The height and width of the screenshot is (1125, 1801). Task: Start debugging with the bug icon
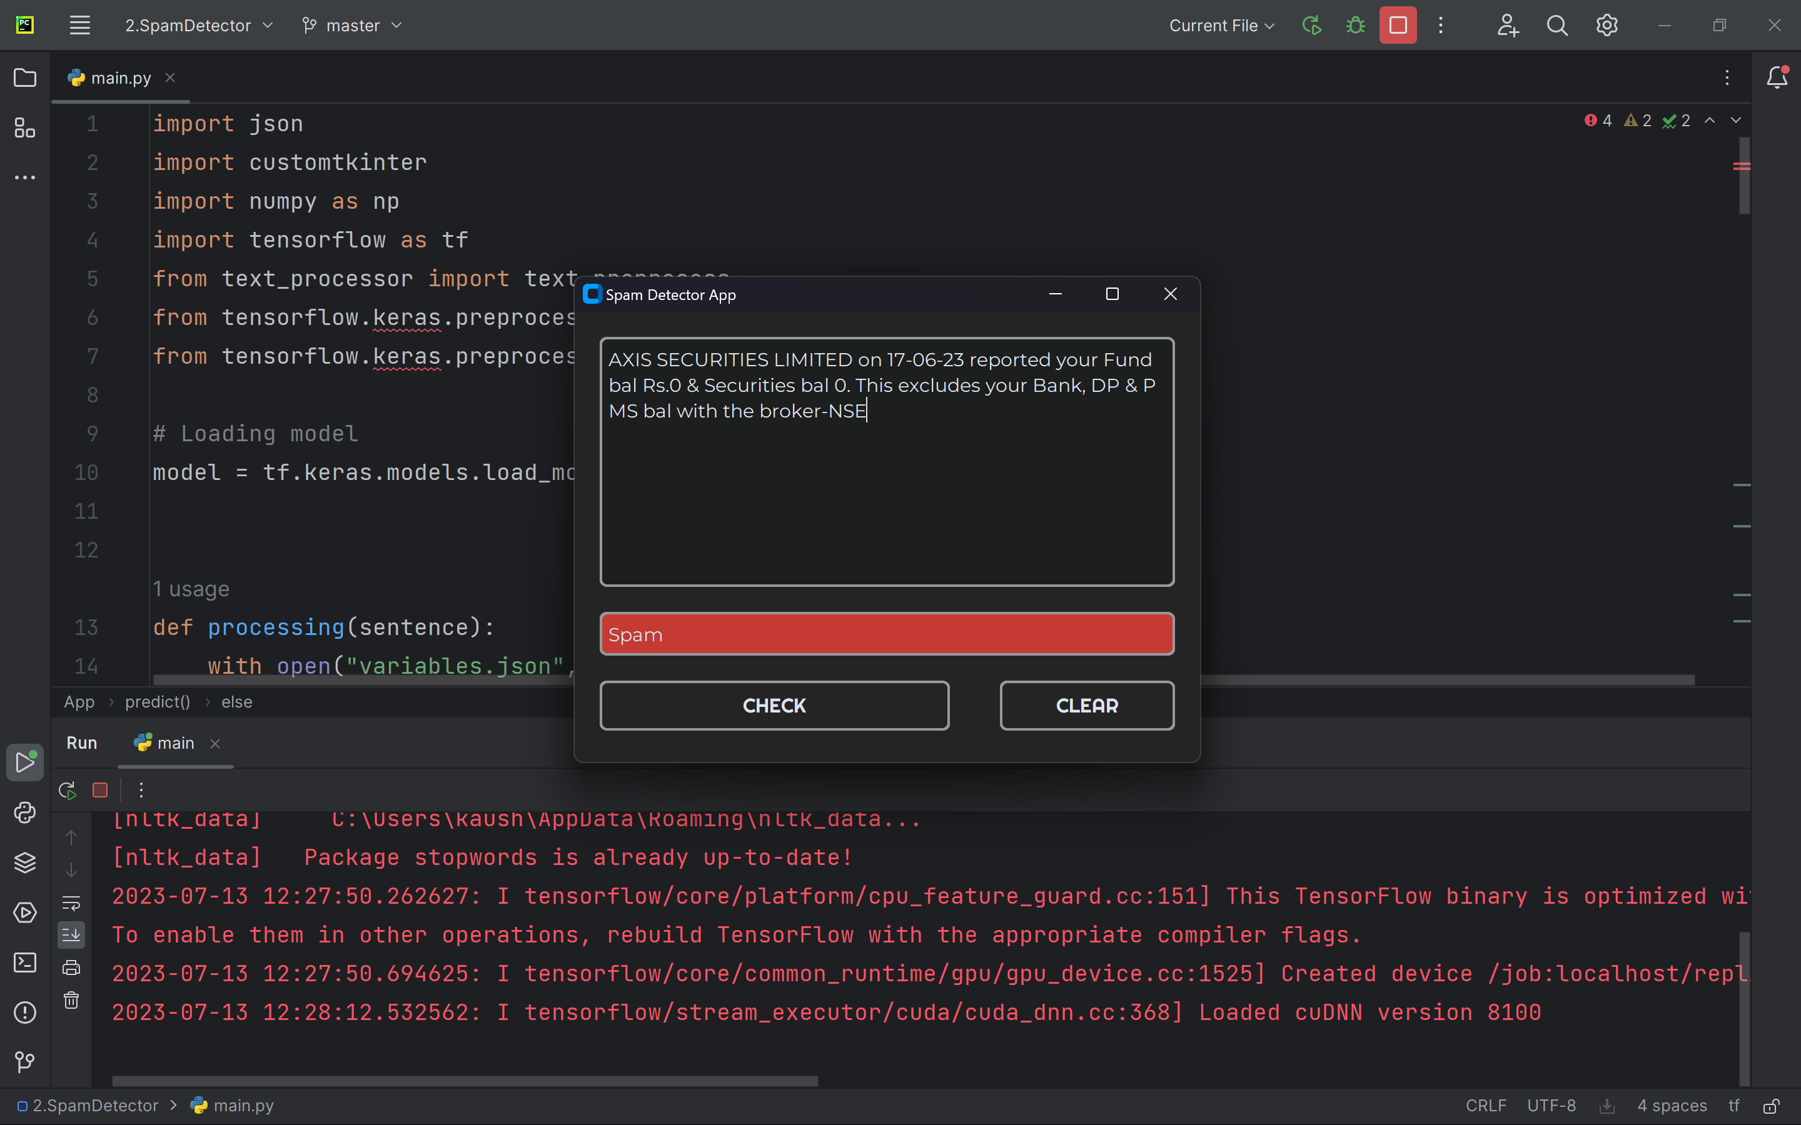[x=1355, y=24]
